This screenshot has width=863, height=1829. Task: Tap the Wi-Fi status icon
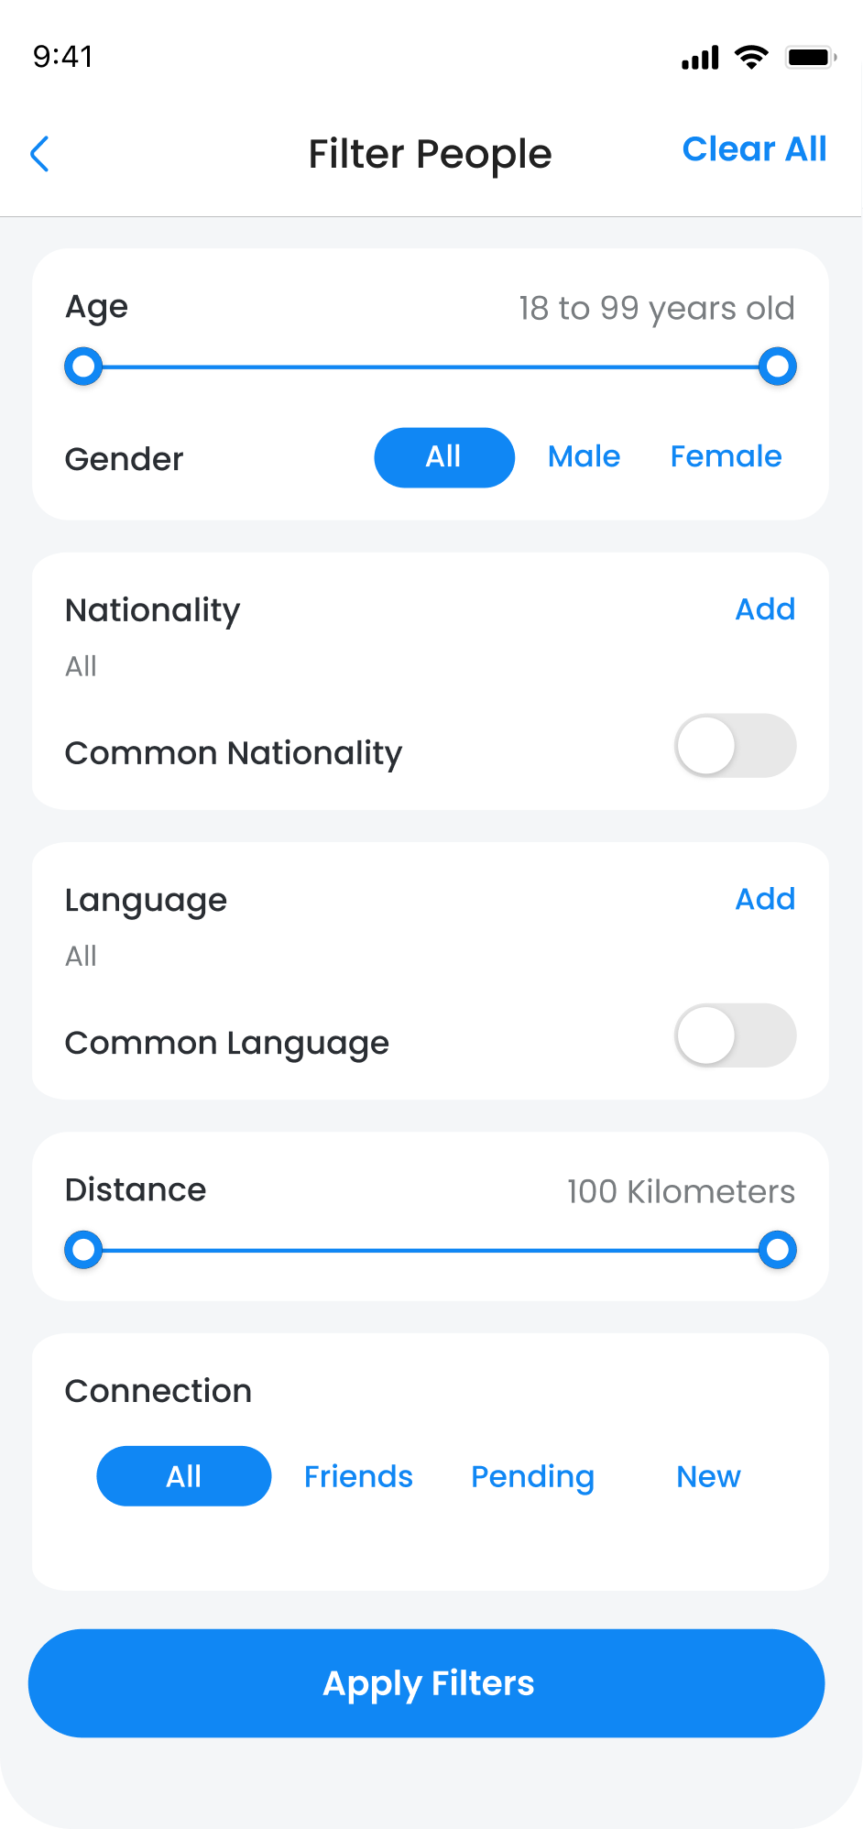[x=752, y=57]
